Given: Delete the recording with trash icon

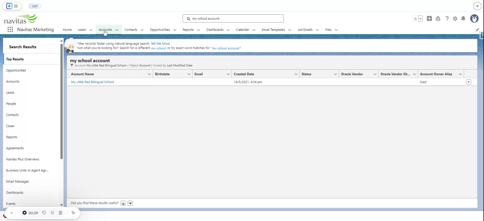Looking at the screenshot, I should pyautogui.click(x=60, y=213).
